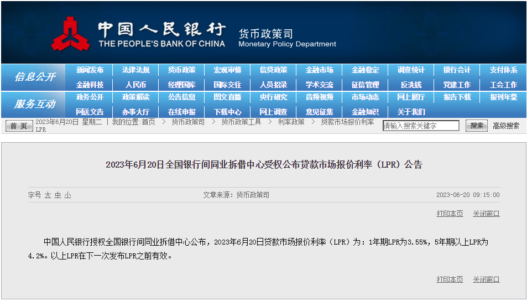527x301 pixels.
Task: Go to 金融稳定 section
Action: click(x=366, y=70)
